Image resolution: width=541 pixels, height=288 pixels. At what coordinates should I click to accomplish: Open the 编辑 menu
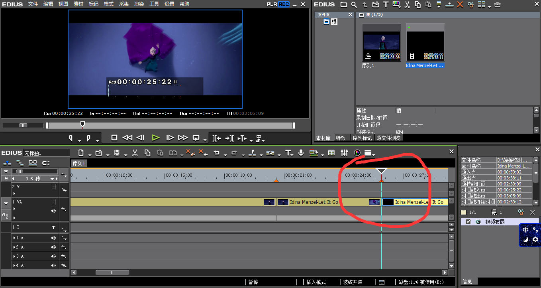(48, 4)
